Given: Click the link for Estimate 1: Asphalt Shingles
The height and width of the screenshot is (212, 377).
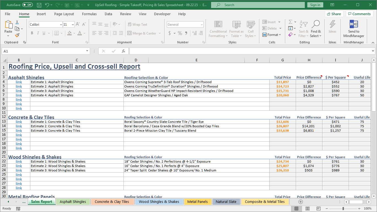Looking at the screenshot, I should [19, 82].
